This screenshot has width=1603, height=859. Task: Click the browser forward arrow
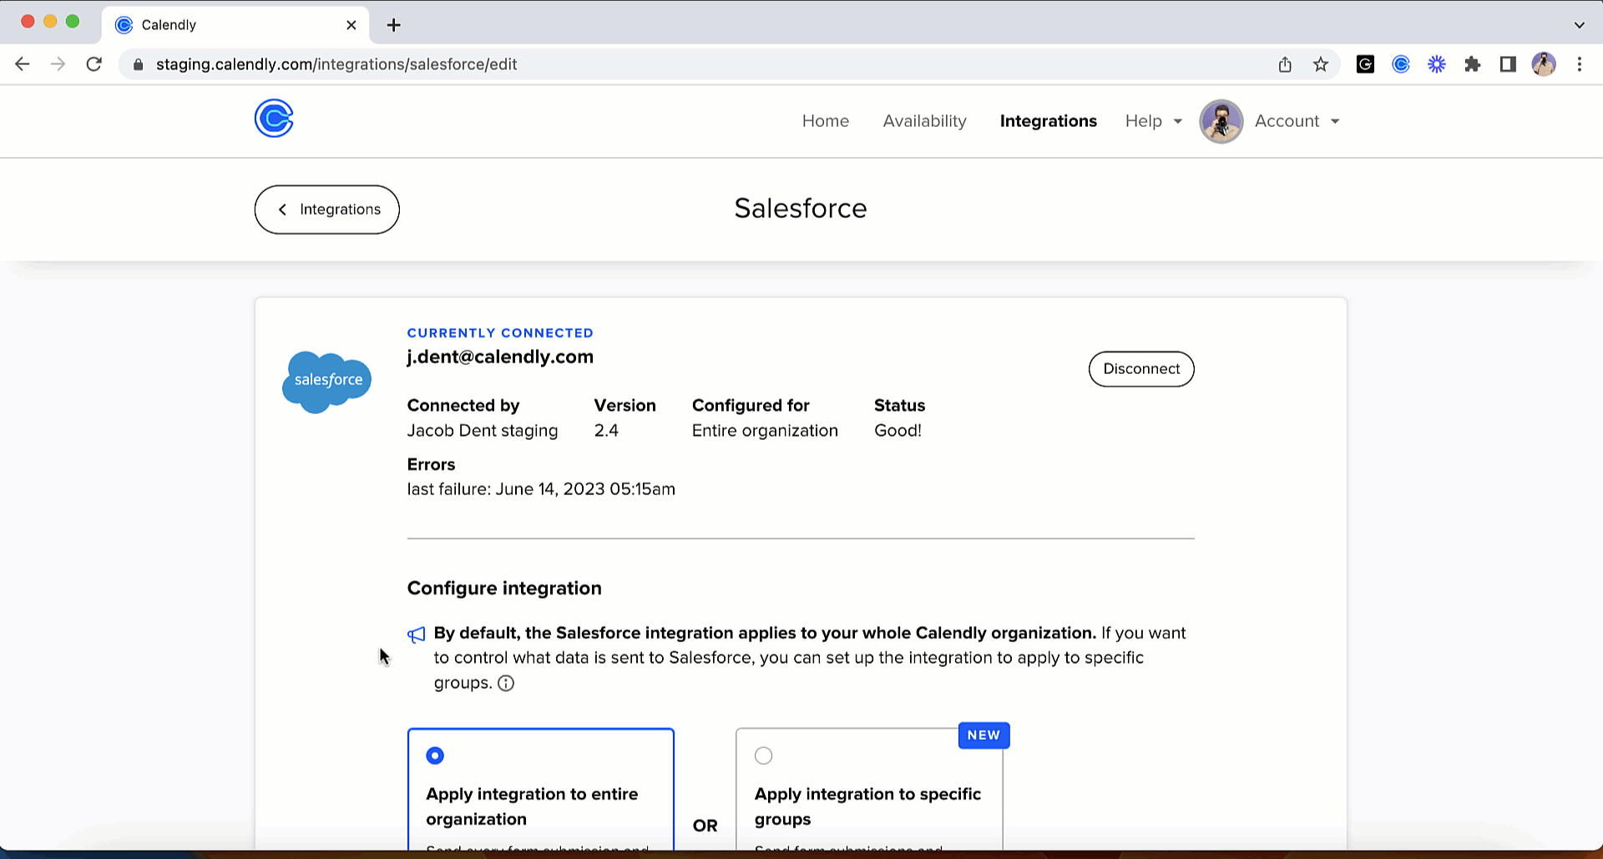pos(58,64)
